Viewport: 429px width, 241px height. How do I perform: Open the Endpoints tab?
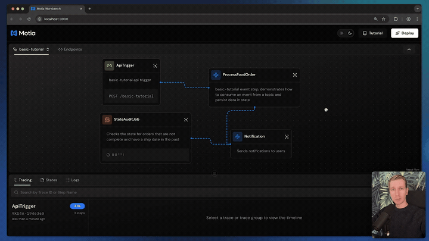click(x=70, y=49)
